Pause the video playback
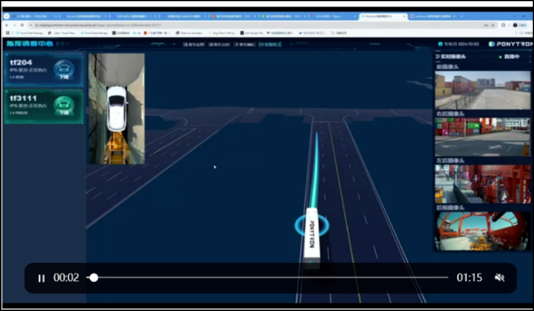 tap(41, 278)
